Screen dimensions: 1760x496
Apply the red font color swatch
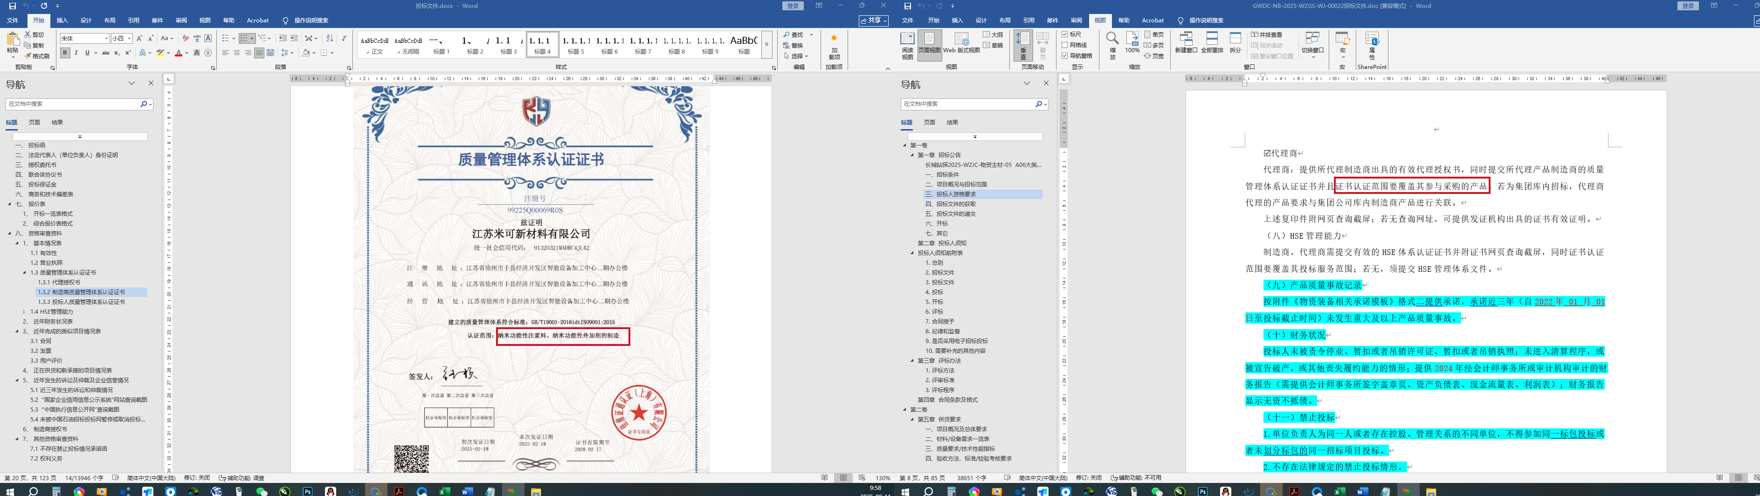[178, 53]
